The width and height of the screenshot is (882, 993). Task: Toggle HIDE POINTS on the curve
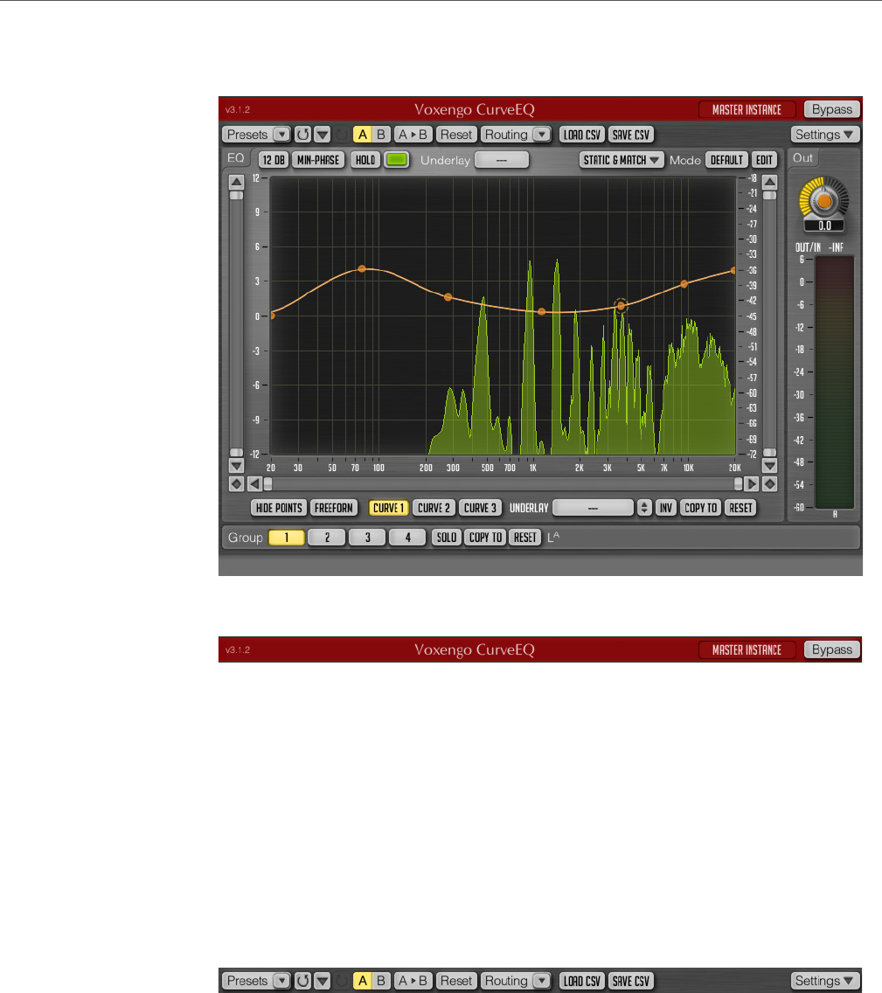pyautogui.click(x=279, y=508)
